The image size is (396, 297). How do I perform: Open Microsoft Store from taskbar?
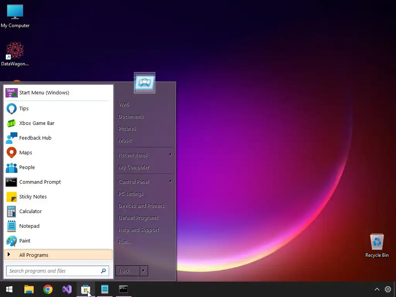point(85,289)
